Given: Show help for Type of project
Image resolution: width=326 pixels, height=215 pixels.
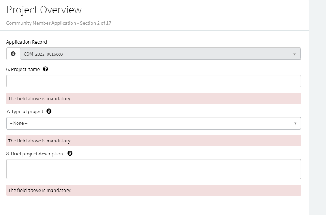Looking at the screenshot, I should tap(49, 111).
